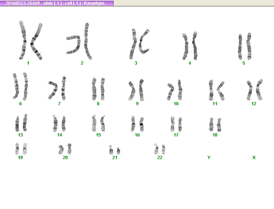Image resolution: width=274 pixels, height=209 pixels.
Task: Click the chromosome 15 pair image
Action: coord(99,123)
